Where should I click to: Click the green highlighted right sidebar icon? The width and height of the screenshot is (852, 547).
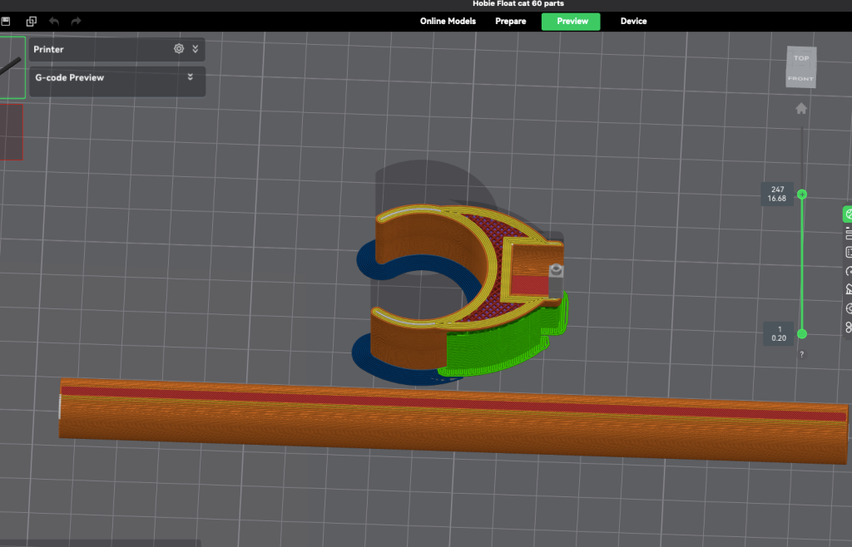pyautogui.click(x=848, y=214)
